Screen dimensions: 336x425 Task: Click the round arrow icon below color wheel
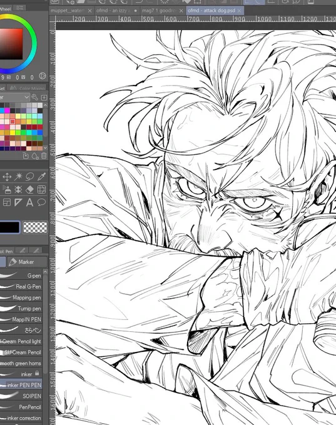43,76
